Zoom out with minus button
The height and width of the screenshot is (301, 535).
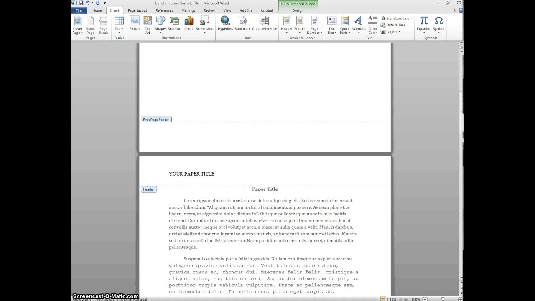[425, 299]
